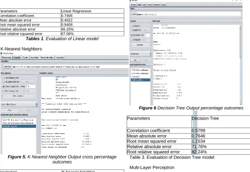
Task: Select the Classify tab in the K-Nearest Neighbor Weka window
Action: (x=17, y=57)
